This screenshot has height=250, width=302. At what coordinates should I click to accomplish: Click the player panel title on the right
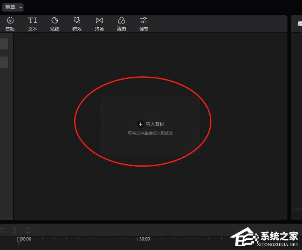click(299, 24)
